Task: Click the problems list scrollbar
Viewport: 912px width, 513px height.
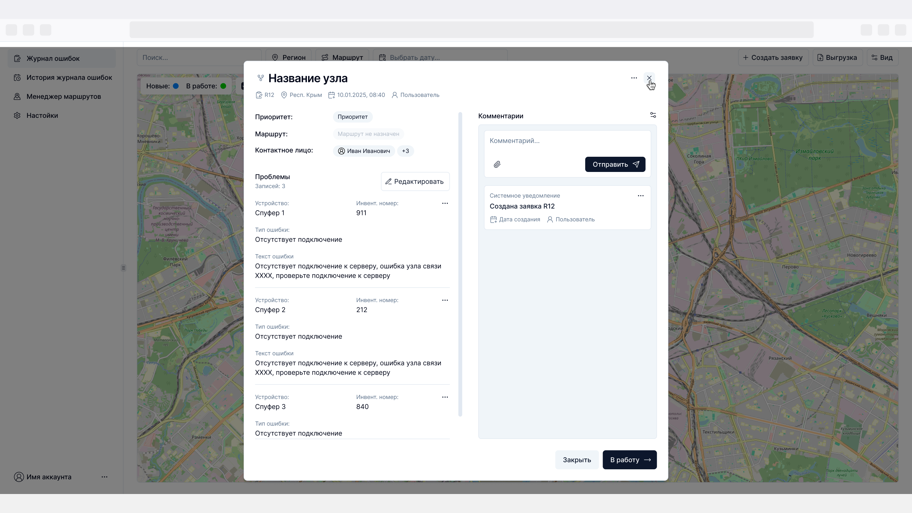Action: (x=460, y=264)
